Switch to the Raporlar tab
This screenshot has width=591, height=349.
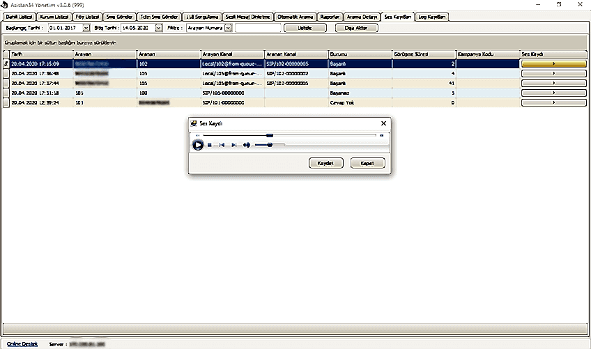coord(329,16)
